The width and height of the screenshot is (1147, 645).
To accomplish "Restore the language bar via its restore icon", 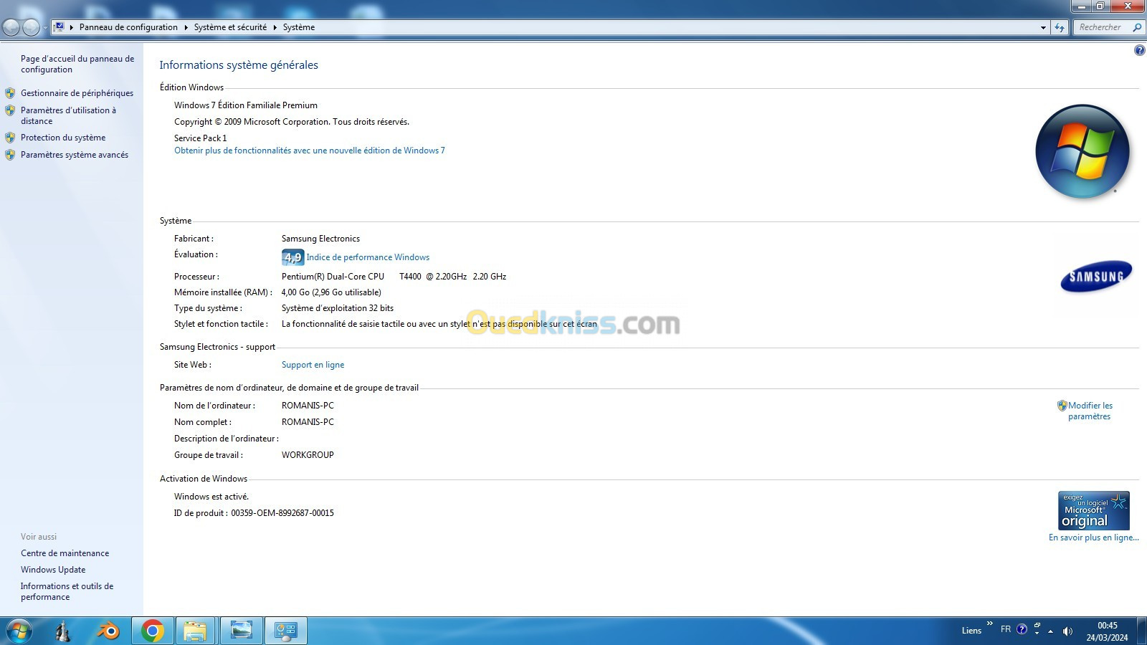I will [1037, 626].
